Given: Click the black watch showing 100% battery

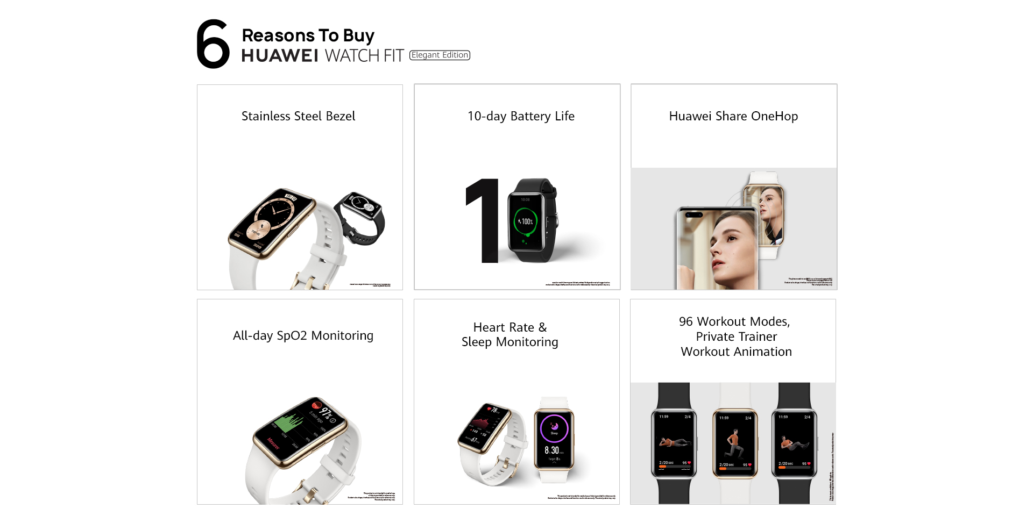Looking at the screenshot, I should [x=532, y=220].
